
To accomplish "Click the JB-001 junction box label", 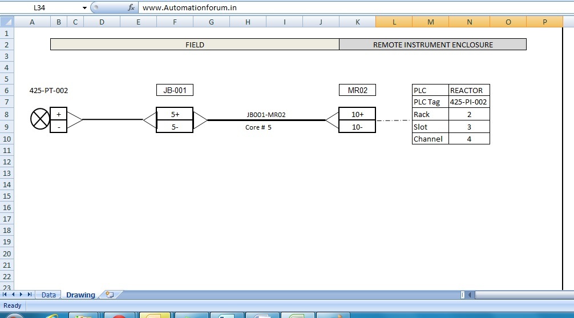I will tap(175, 90).
